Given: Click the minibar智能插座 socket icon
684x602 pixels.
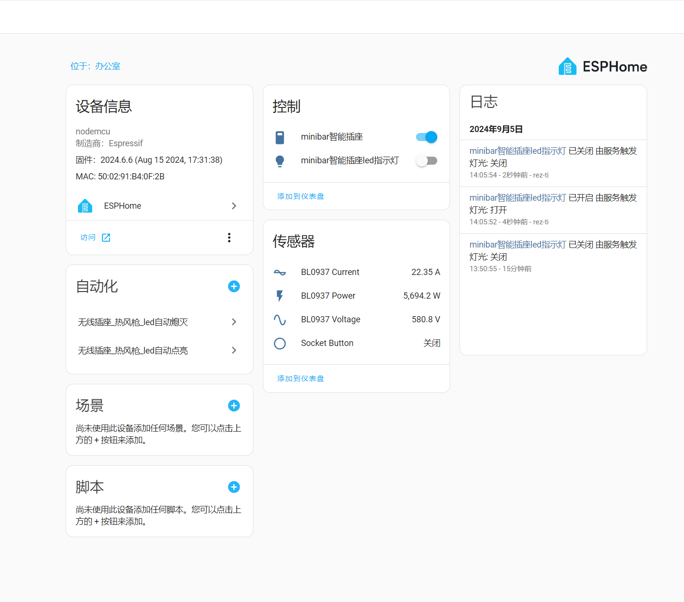Looking at the screenshot, I should [280, 137].
